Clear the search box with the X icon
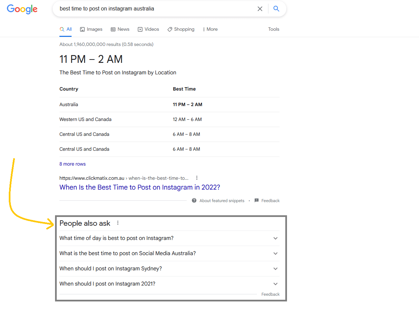 260,9
